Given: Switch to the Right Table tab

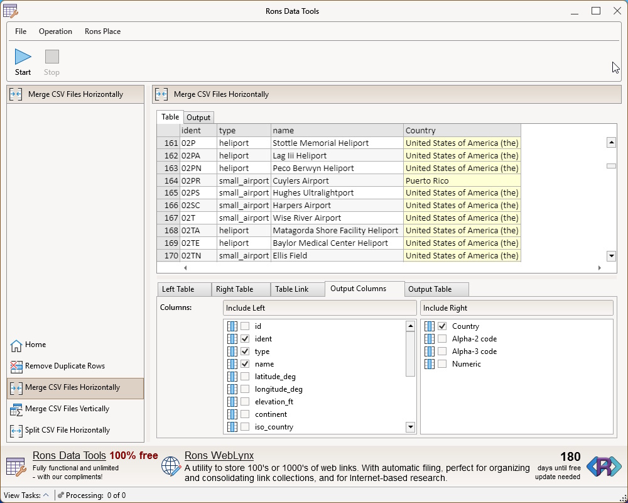Looking at the screenshot, I should [x=241, y=289].
